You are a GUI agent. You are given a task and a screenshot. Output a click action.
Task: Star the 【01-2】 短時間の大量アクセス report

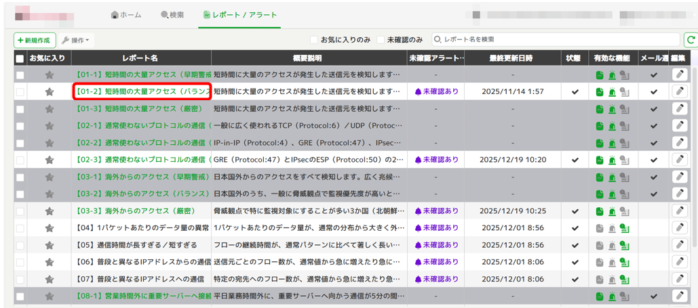50,92
